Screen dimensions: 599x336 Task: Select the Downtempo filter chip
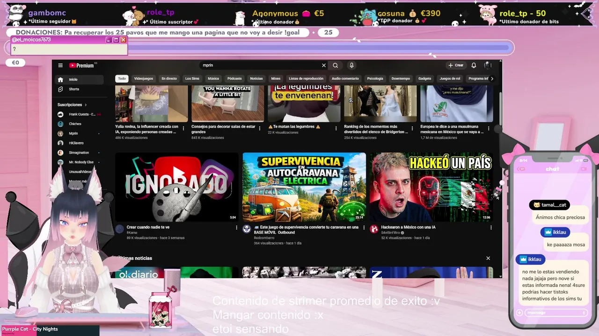point(401,78)
